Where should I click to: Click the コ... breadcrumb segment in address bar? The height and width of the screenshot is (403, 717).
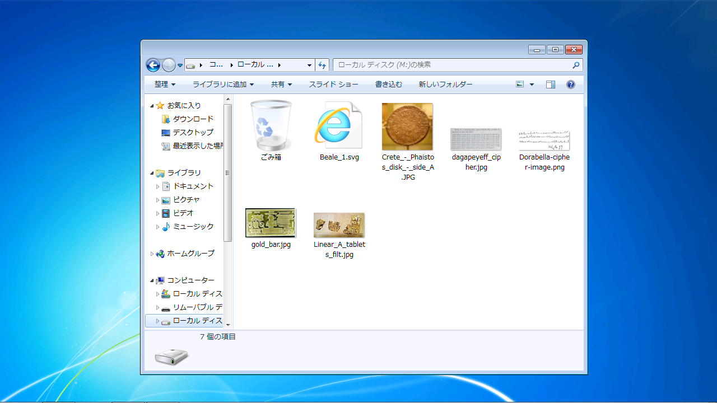pyautogui.click(x=216, y=65)
